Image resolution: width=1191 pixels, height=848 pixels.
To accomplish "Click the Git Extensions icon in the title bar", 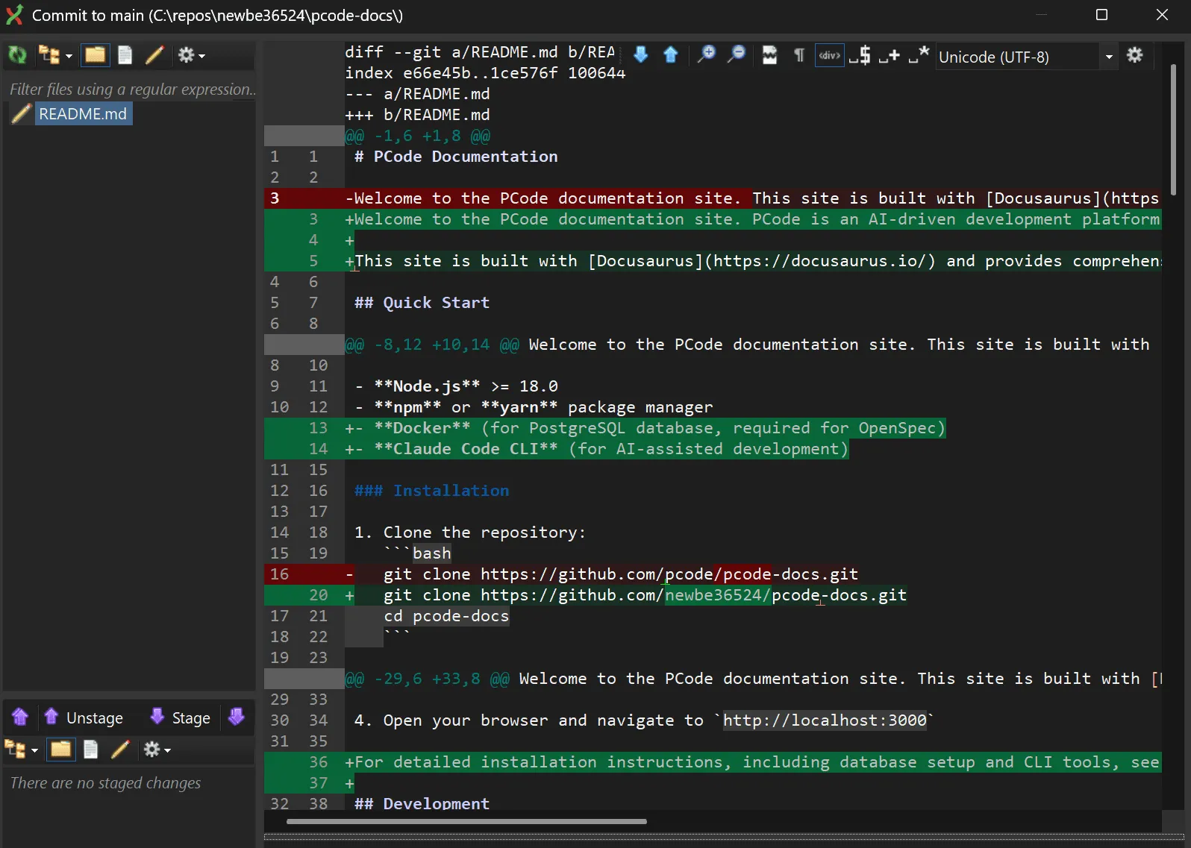I will pos(14,15).
